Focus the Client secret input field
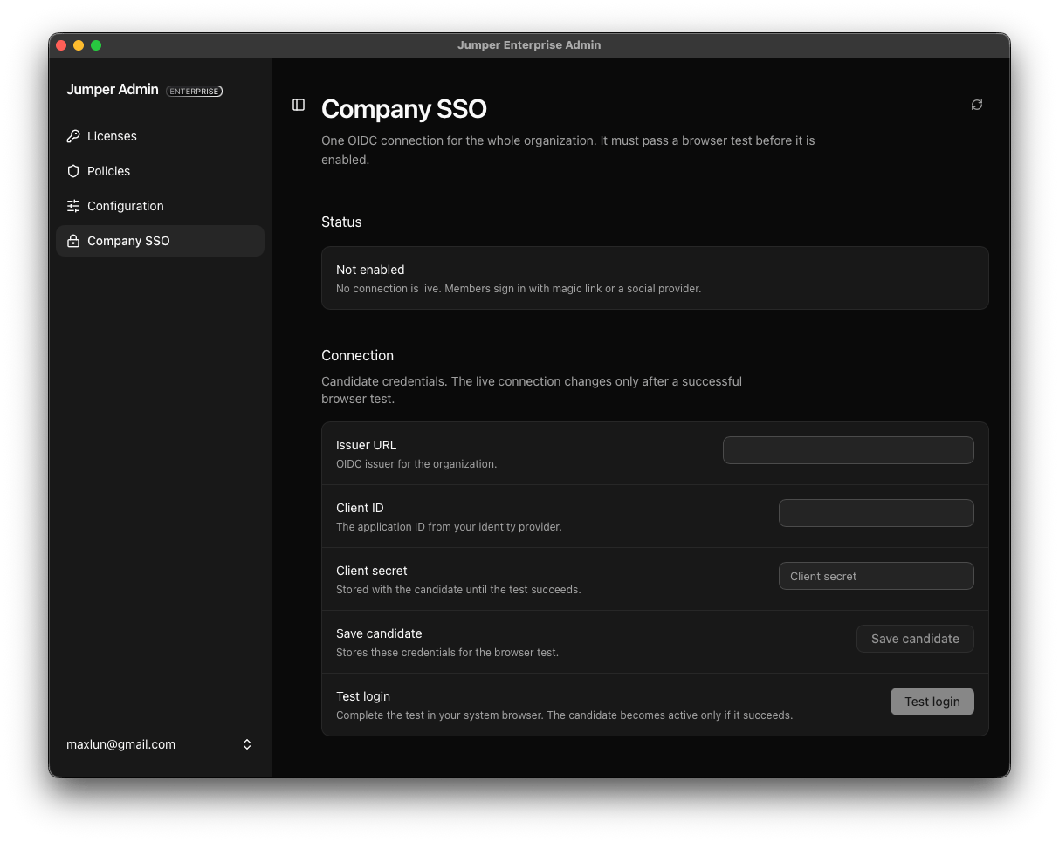1059x842 pixels. (876, 576)
